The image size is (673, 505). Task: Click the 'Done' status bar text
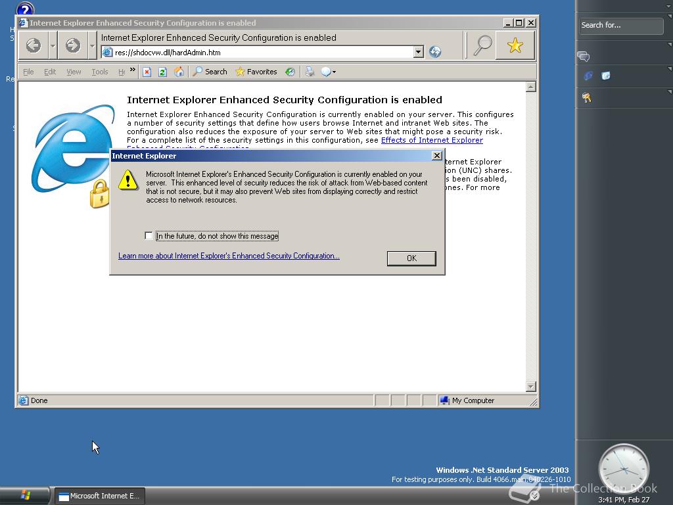pos(39,400)
